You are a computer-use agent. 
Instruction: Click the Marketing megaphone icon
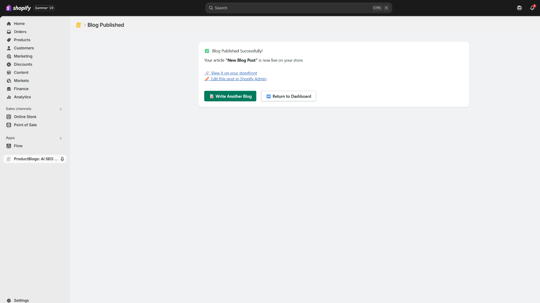(x=9, y=56)
